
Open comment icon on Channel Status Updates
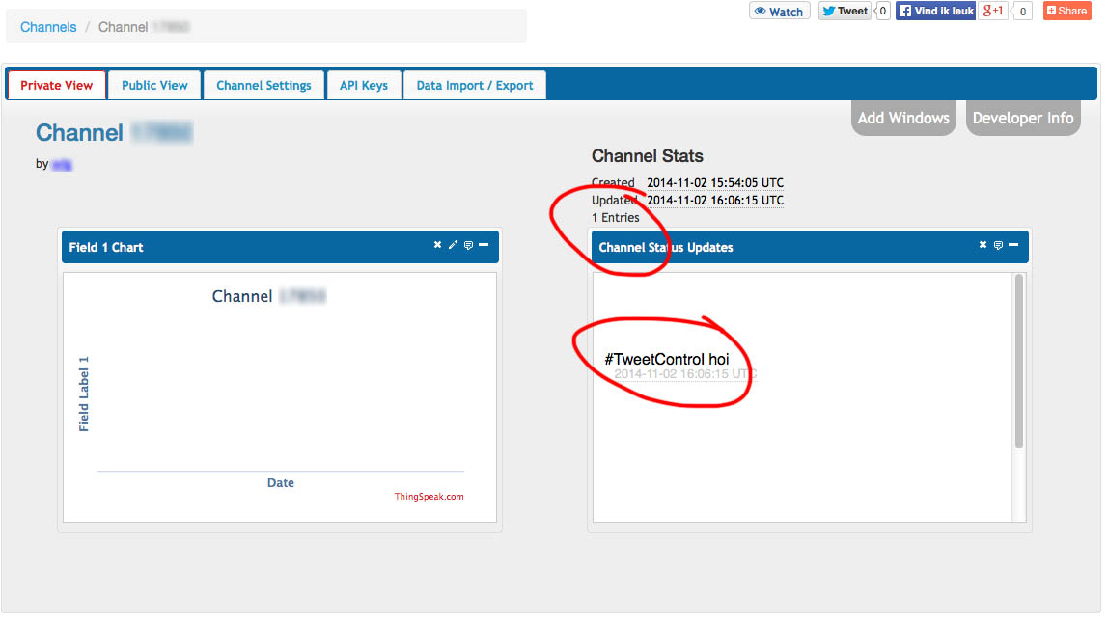tap(999, 245)
